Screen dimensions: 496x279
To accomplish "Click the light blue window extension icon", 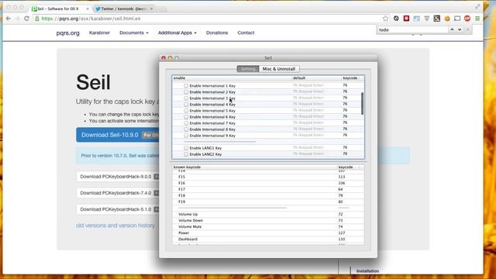I will tap(417, 19).
